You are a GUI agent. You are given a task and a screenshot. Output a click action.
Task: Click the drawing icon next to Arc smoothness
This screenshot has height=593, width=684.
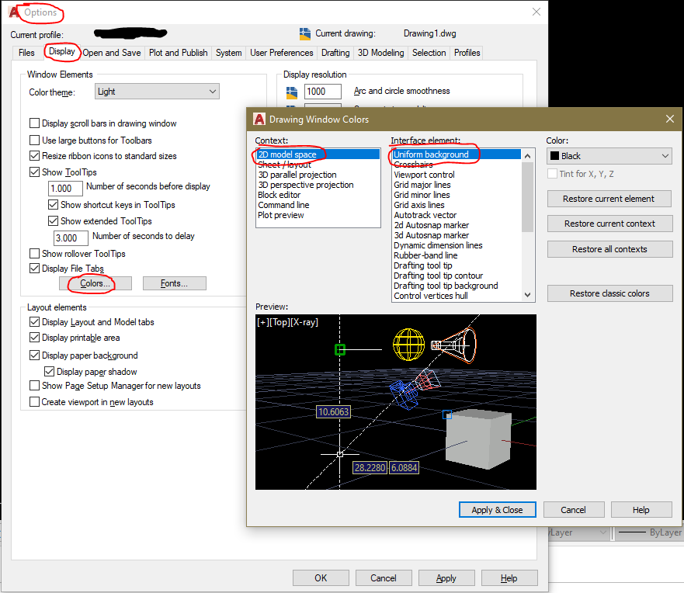tap(291, 92)
